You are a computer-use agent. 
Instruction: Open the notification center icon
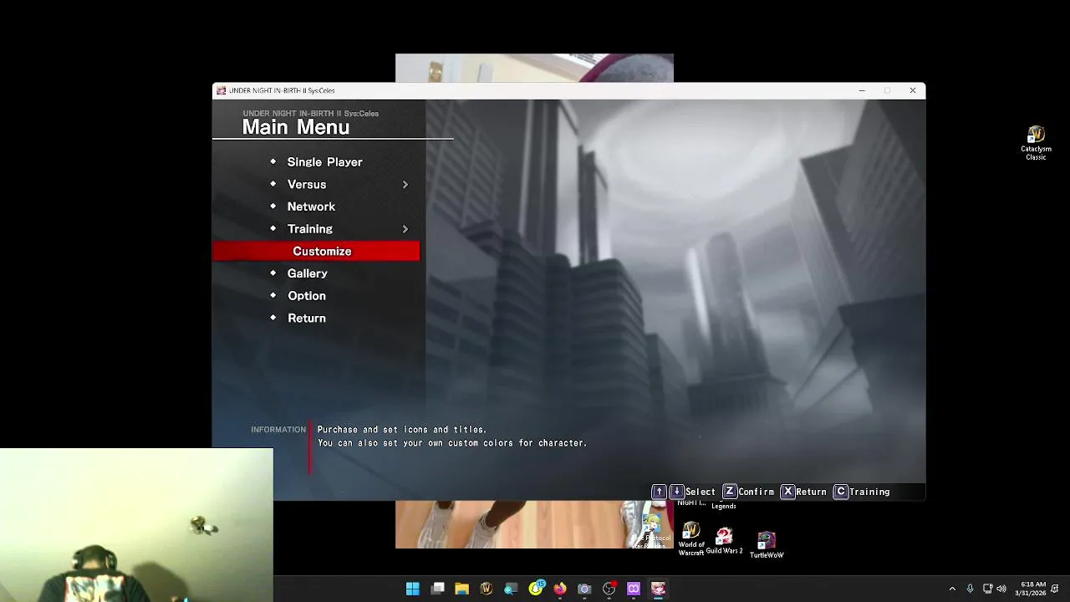click(x=1055, y=589)
